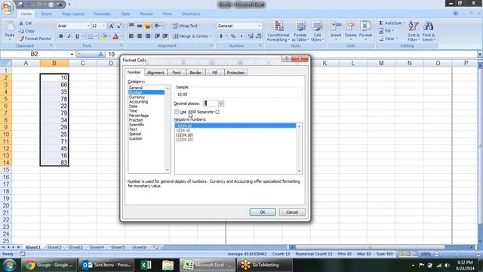Click the Category list scrollbar
483x272 pixels.
pyautogui.click(x=168, y=129)
